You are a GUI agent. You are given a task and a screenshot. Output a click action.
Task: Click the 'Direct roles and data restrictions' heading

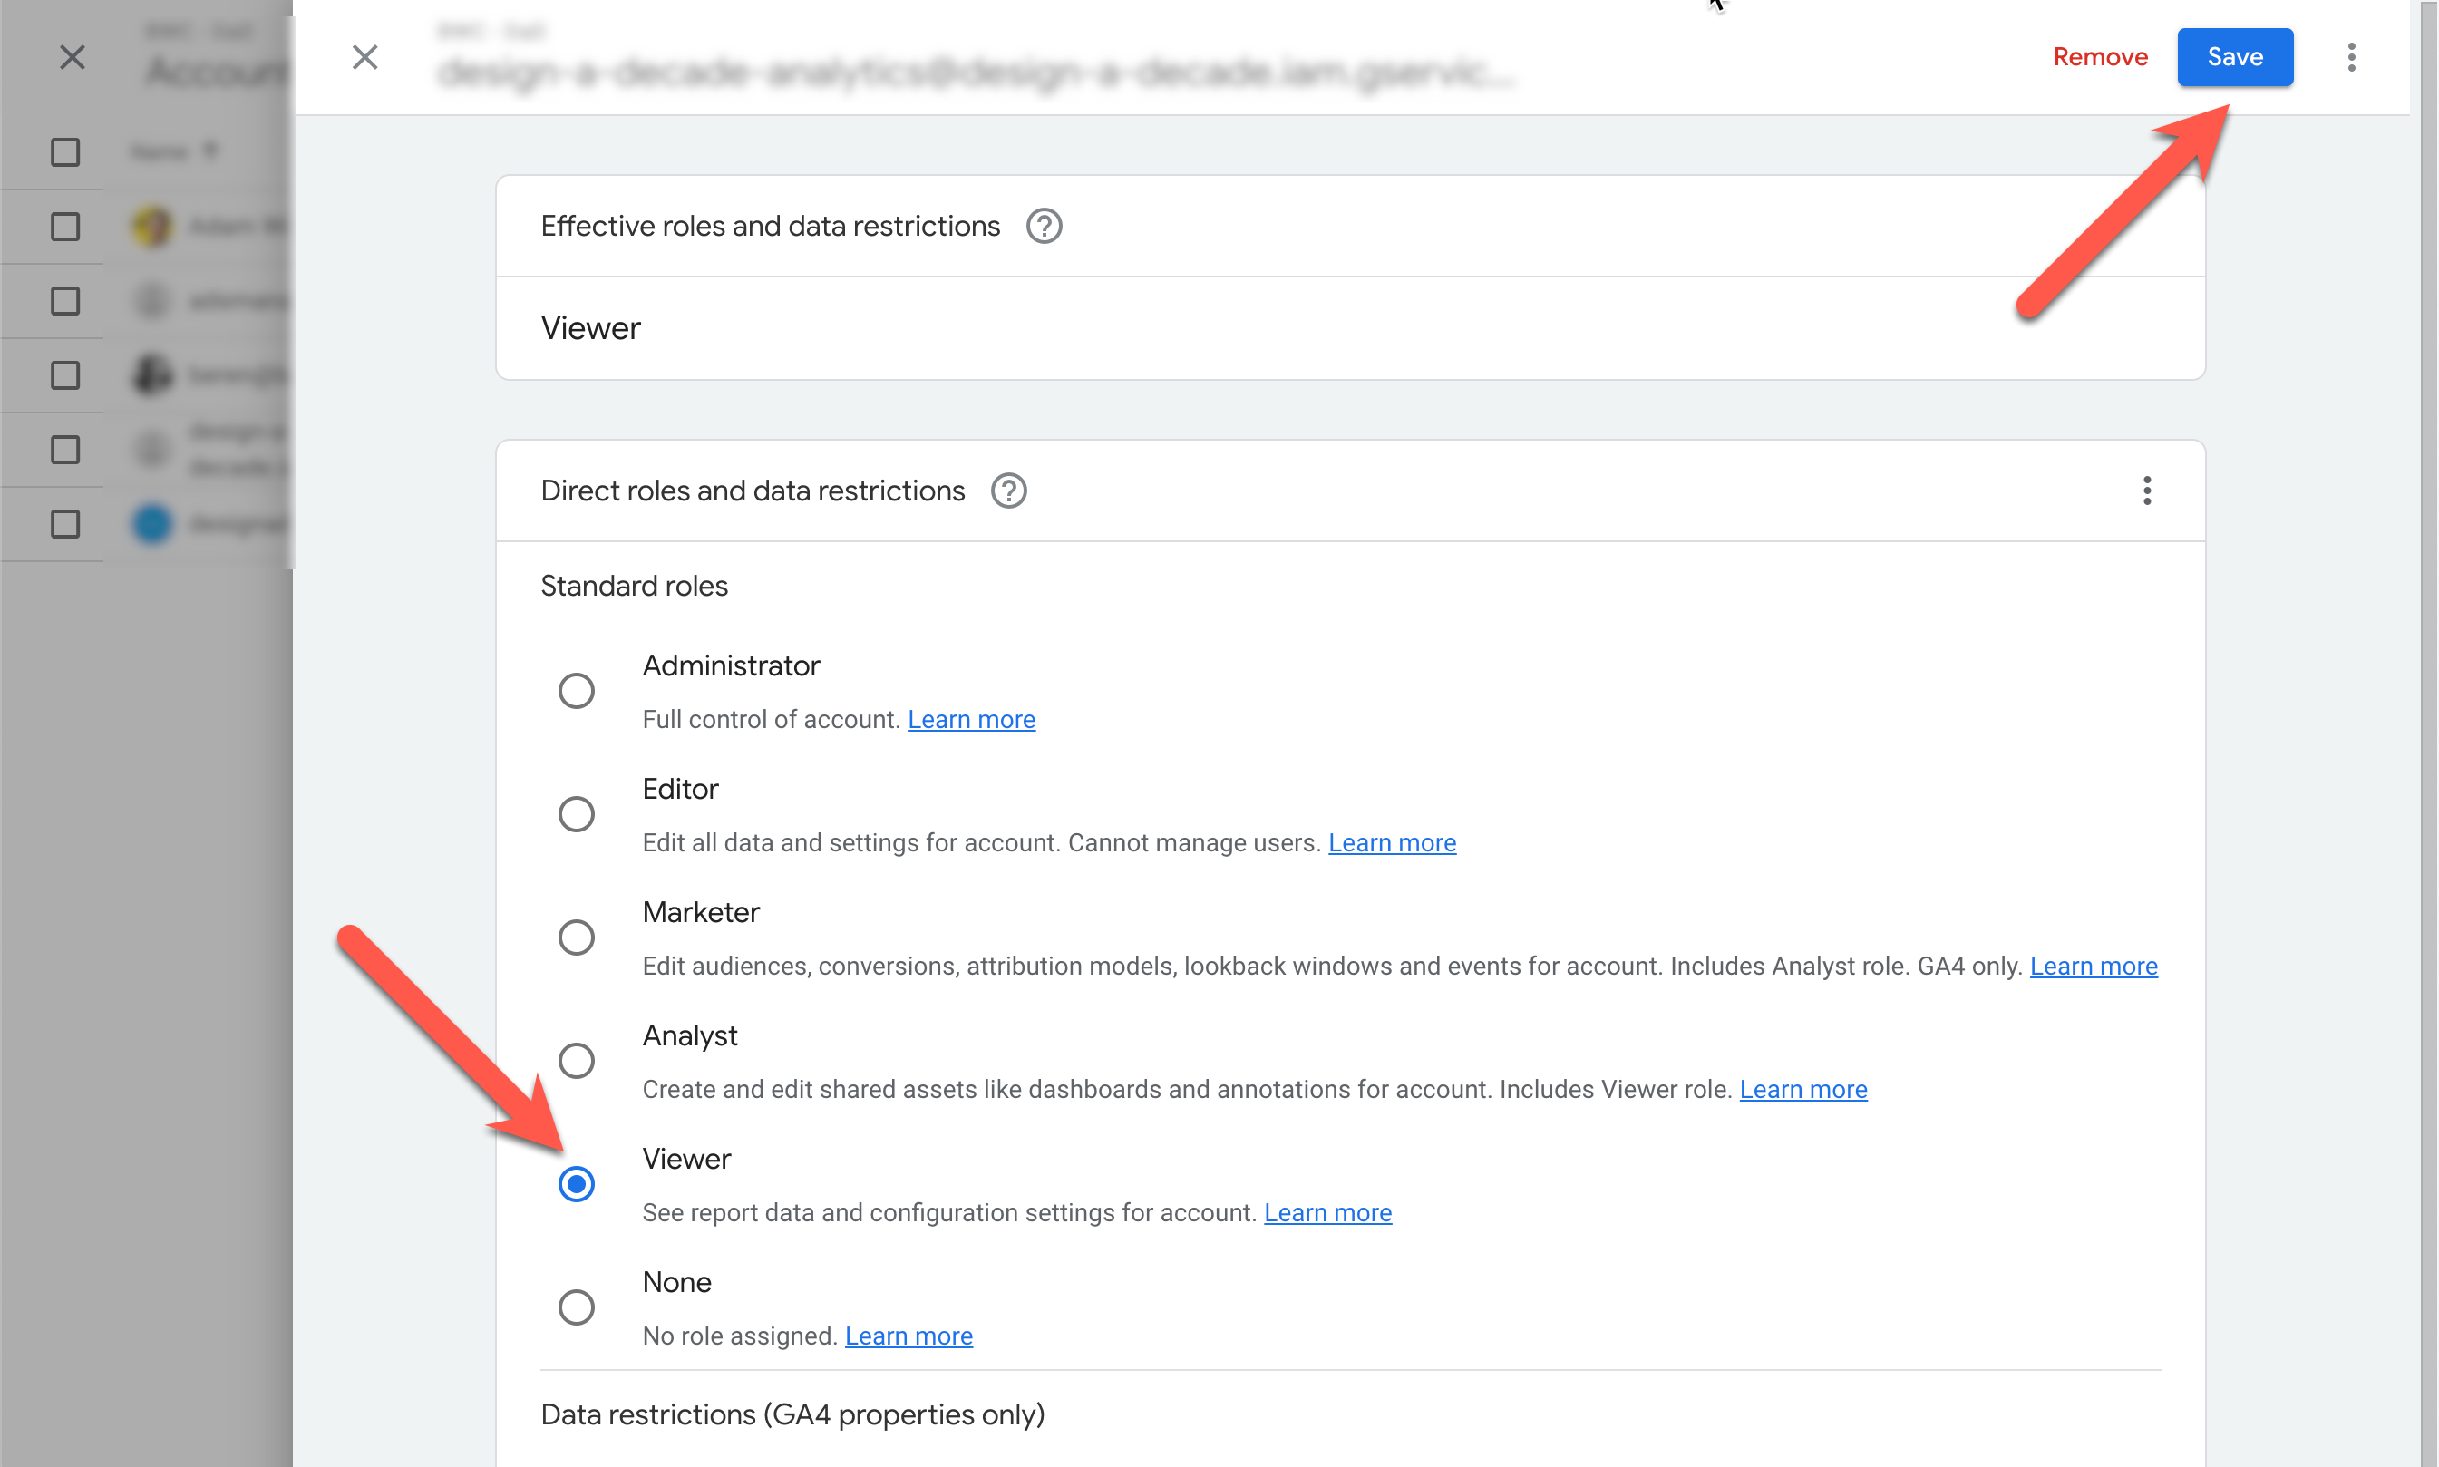(752, 491)
